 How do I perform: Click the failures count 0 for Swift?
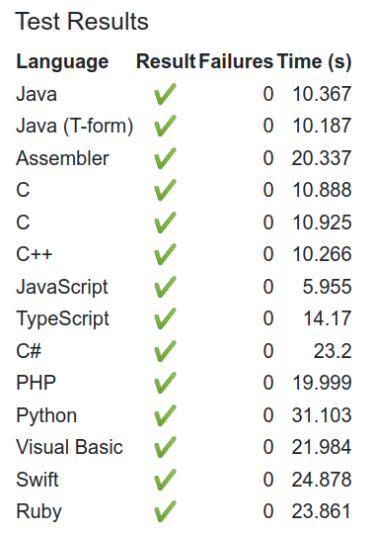[x=268, y=480]
